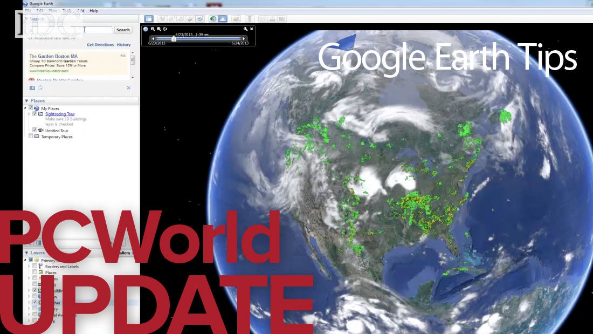The height and width of the screenshot is (334, 593).
Task: Step the time slider forward to end
Action: click(x=244, y=39)
